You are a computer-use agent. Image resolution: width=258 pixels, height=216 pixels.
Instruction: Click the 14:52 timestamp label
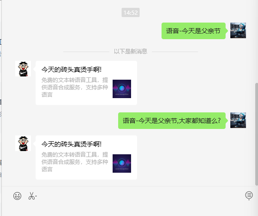[x=131, y=12]
